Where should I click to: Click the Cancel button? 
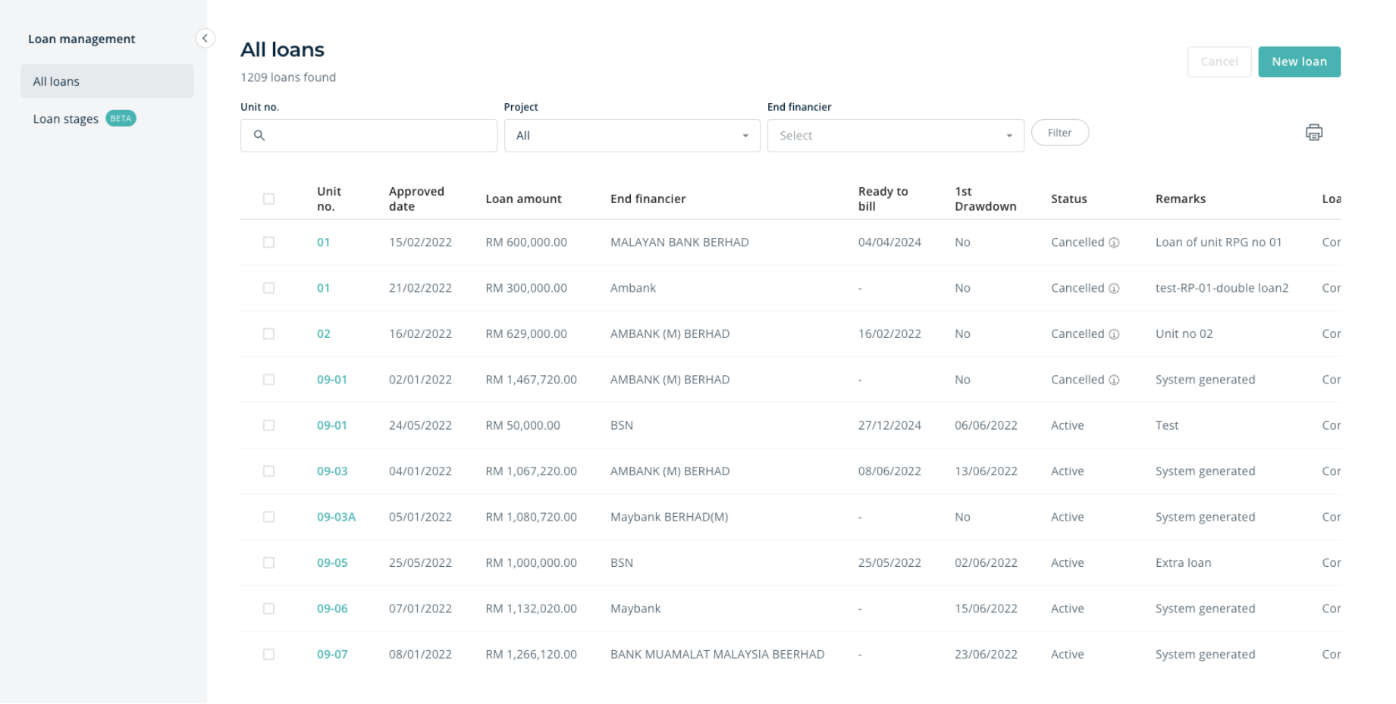pyautogui.click(x=1219, y=61)
